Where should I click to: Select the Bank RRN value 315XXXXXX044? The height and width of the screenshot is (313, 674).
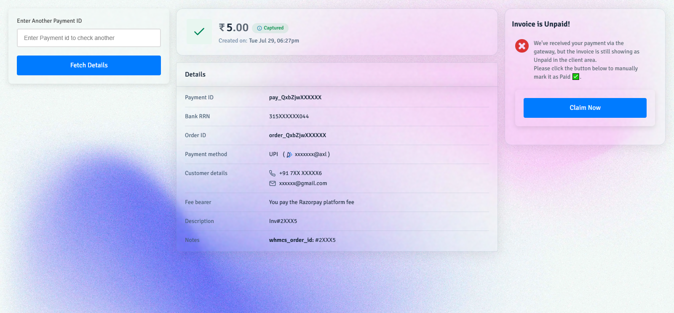pyautogui.click(x=289, y=117)
